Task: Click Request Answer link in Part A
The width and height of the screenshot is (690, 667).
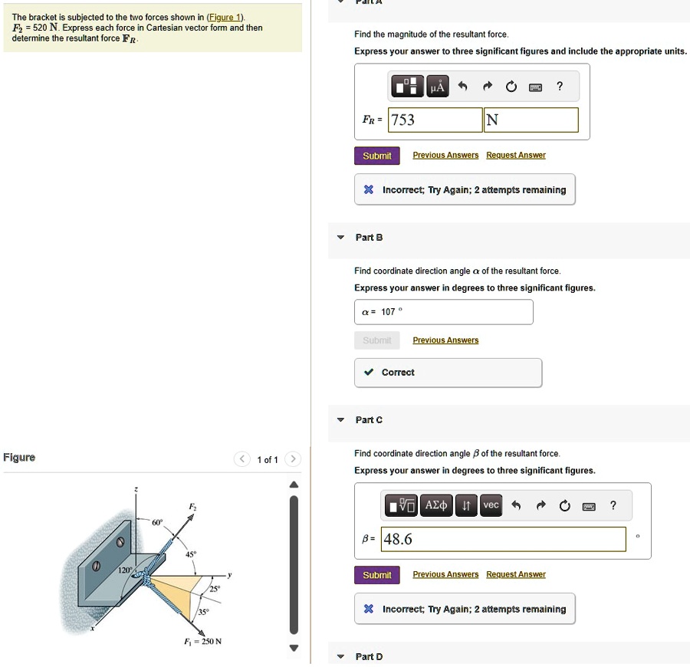Action: click(515, 155)
